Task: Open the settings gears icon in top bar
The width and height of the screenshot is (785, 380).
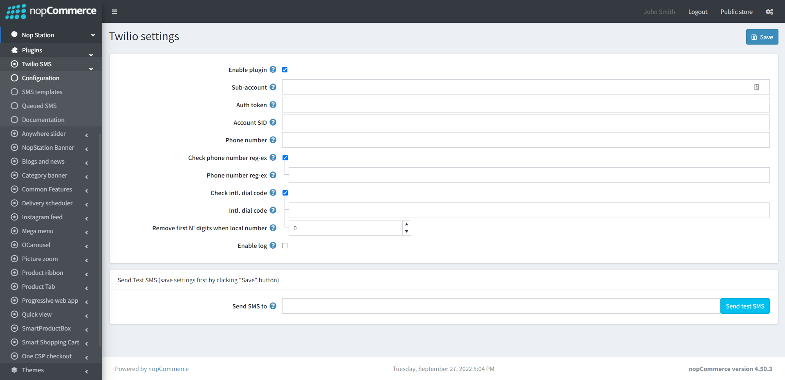Action: coord(769,12)
